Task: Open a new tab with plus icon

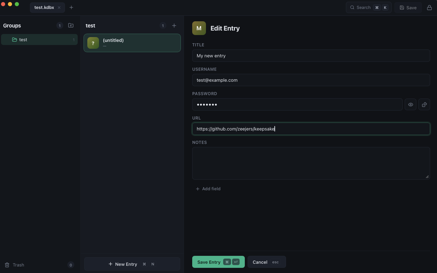Action: (x=71, y=8)
